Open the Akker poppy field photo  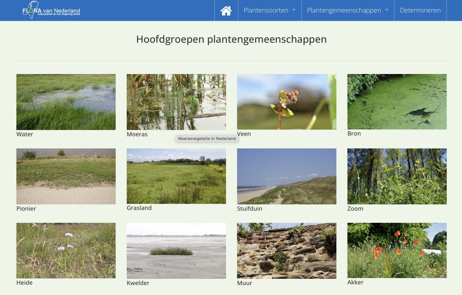click(397, 250)
